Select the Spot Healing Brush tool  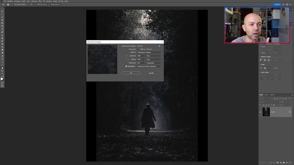point(2,32)
